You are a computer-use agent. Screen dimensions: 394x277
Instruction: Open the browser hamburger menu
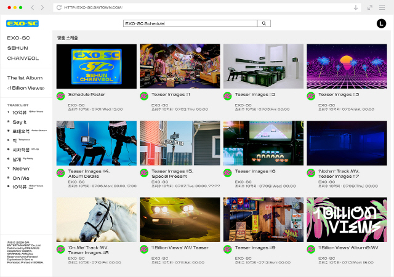point(382,7)
